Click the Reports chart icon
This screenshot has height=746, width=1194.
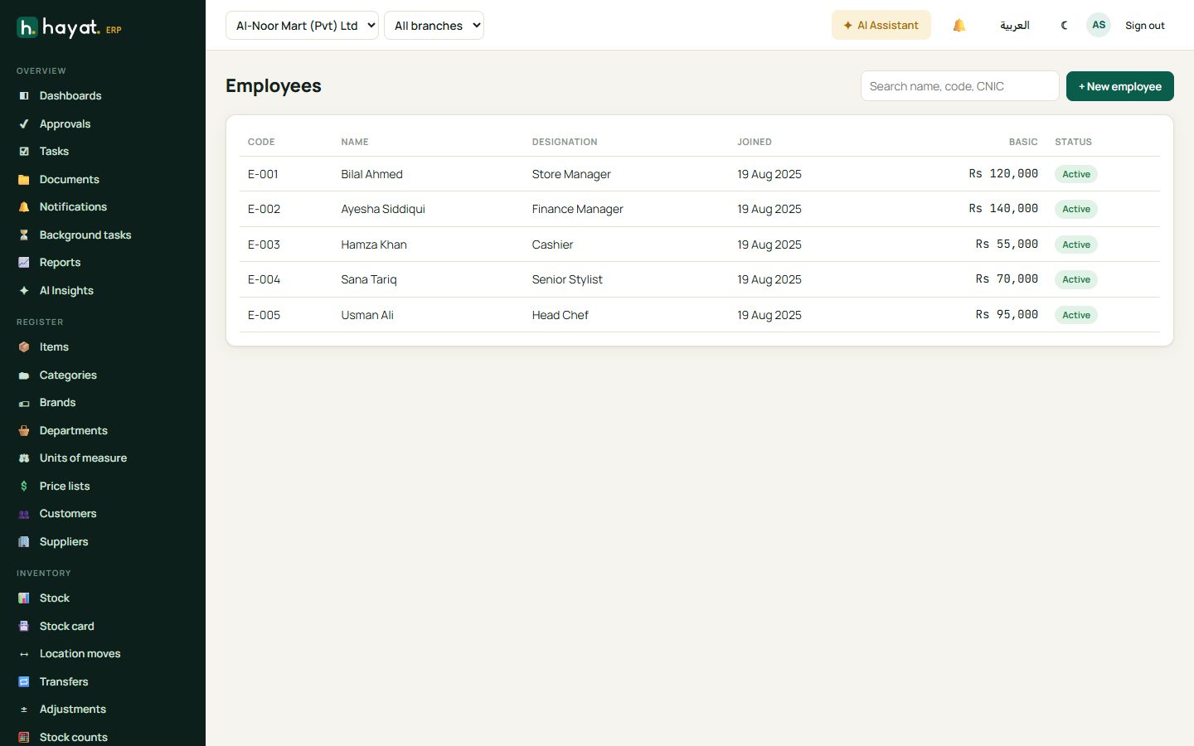[24, 263]
